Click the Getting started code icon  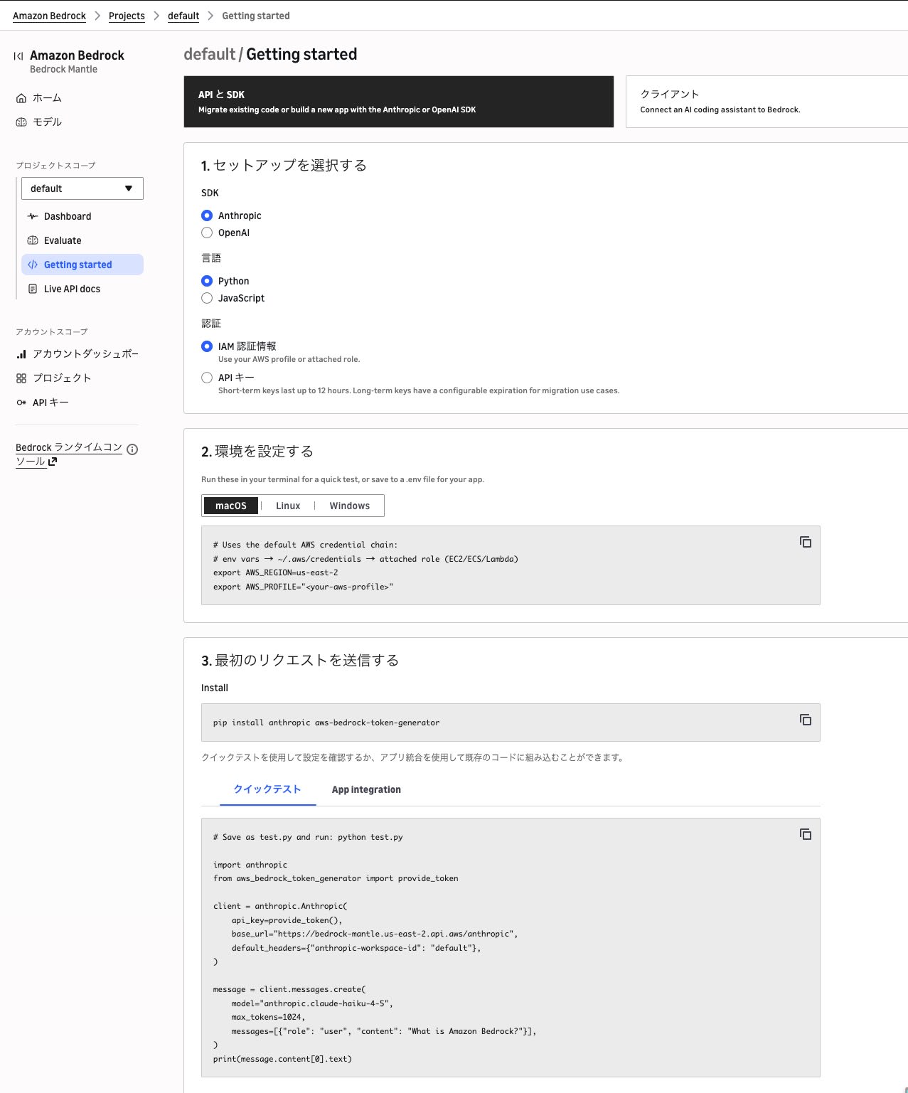click(x=33, y=265)
